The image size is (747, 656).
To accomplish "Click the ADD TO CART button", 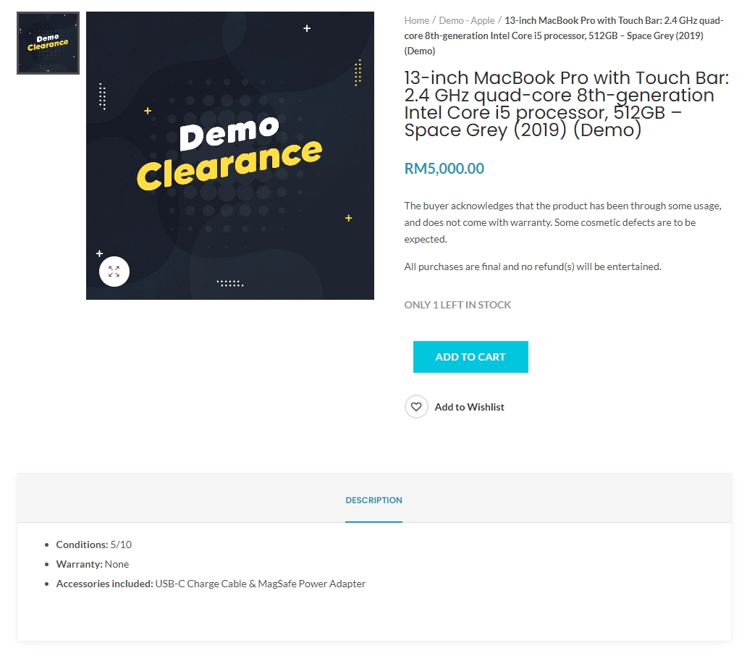I will (x=470, y=357).
